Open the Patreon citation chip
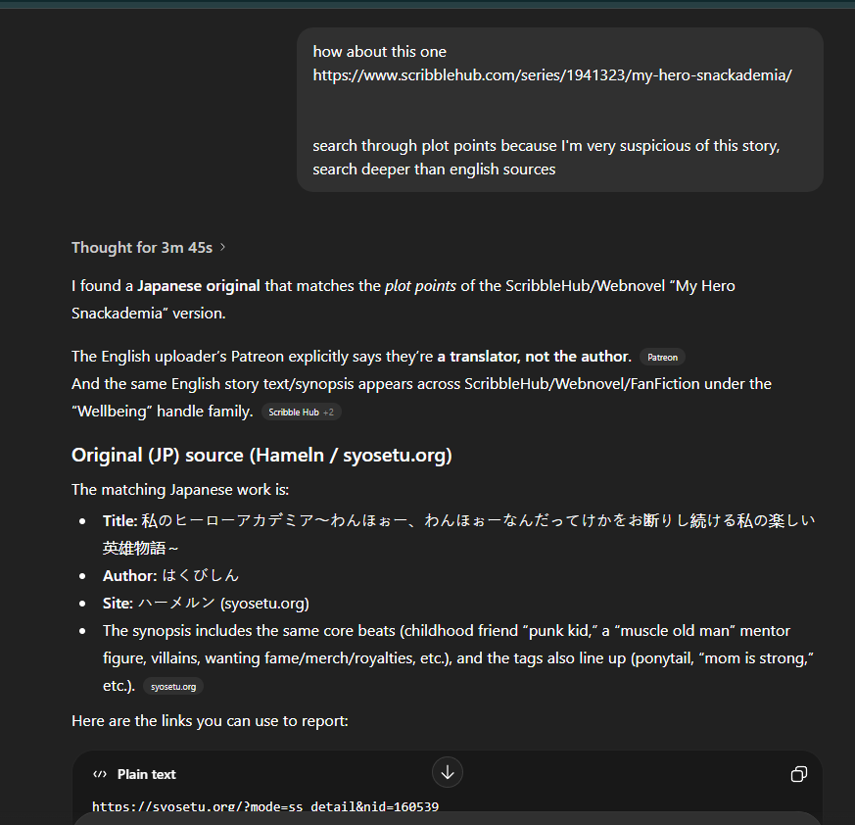The image size is (855, 825). pos(662,358)
